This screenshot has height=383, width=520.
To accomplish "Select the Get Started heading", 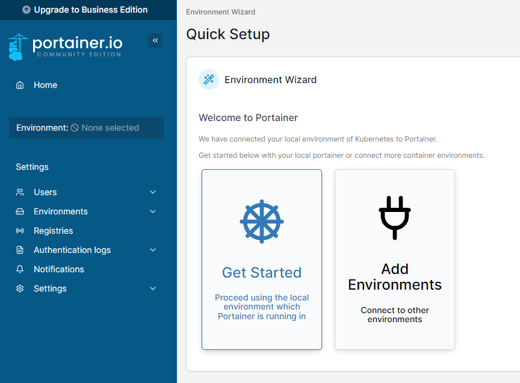I will [262, 272].
